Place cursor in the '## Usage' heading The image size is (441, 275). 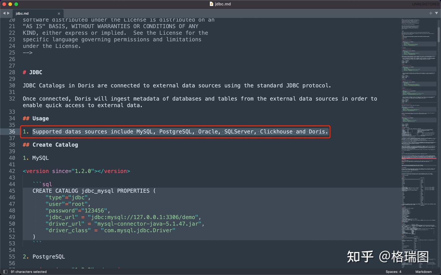click(x=36, y=119)
